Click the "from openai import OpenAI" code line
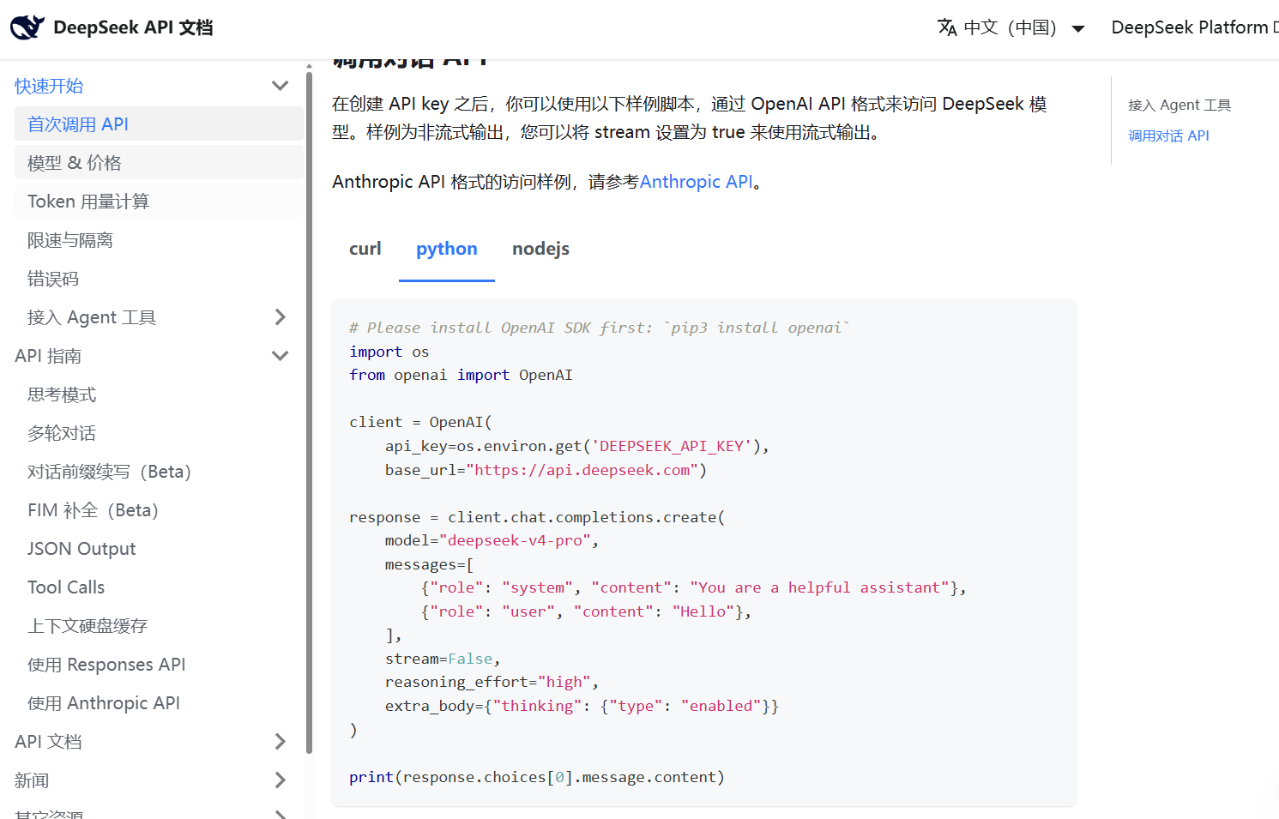 coord(461,375)
